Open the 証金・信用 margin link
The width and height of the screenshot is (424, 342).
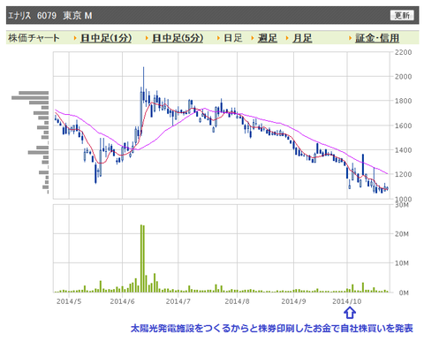[x=377, y=38]
